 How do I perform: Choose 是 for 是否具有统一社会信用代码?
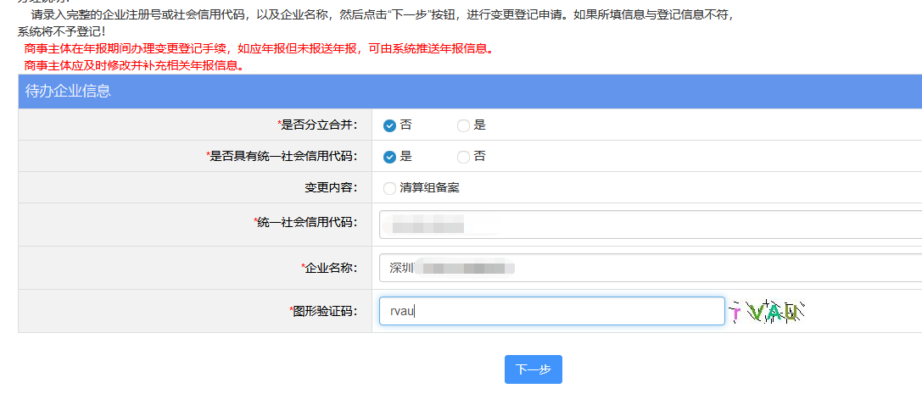390,157
